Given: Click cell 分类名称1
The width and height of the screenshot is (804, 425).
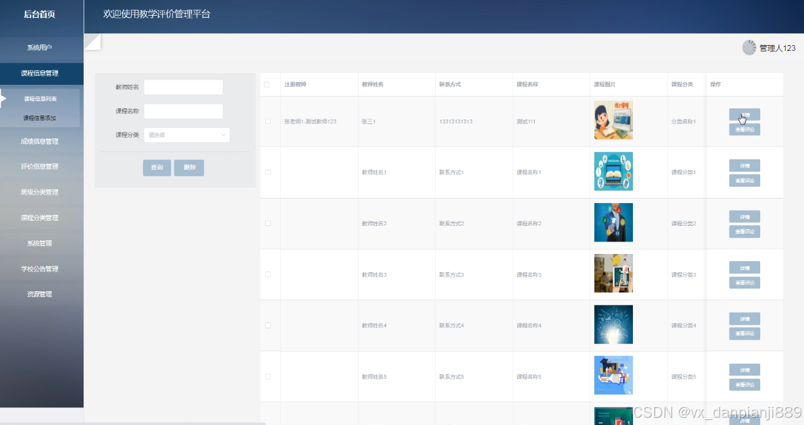Looking at the screenshot, I should tap(684, 121).
